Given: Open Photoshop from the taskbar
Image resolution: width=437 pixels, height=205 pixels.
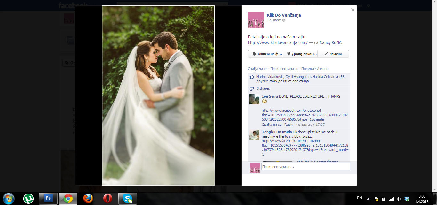Looking at the screenshot, I should [48, 198].
